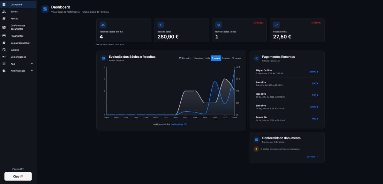Image resolution: width=383 pixels, height=184 pixels.
Task: Click the Pagamentos card icon
Action: [x=4, y=36]
